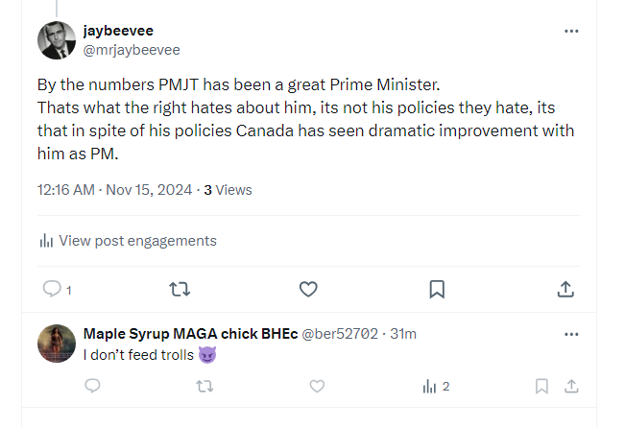Open more options on Maple Syrup reply
625x427 pixels.
click(x=571, y=334)
